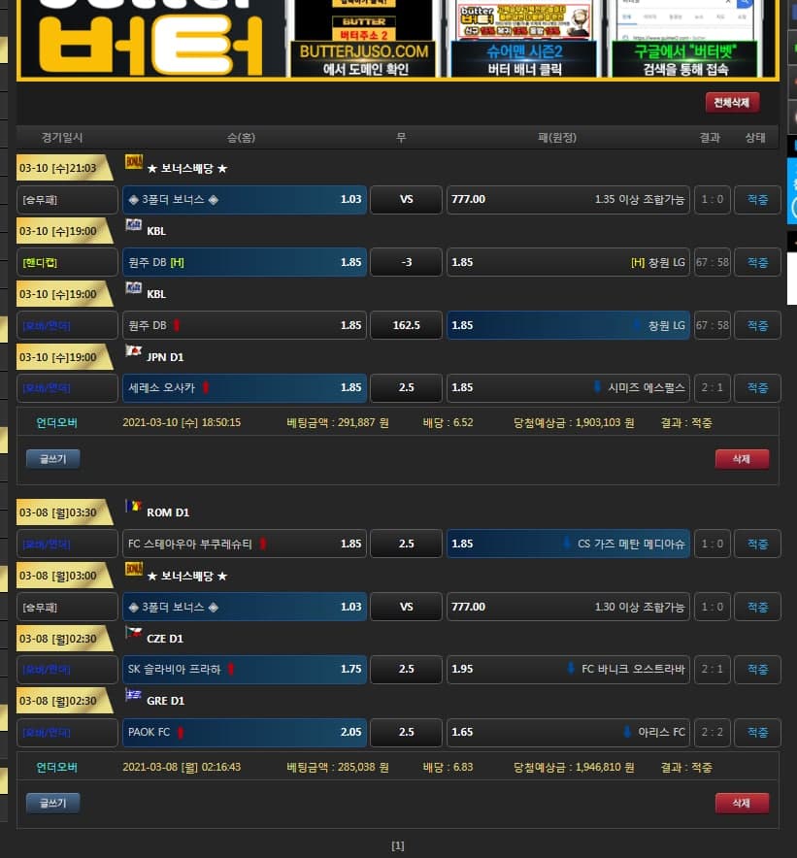The width and height of the screenshot is (797, 858).
Task: Click the blue down arrow beside 시미즈 에스펄스
Action: (x=597, y=388)
